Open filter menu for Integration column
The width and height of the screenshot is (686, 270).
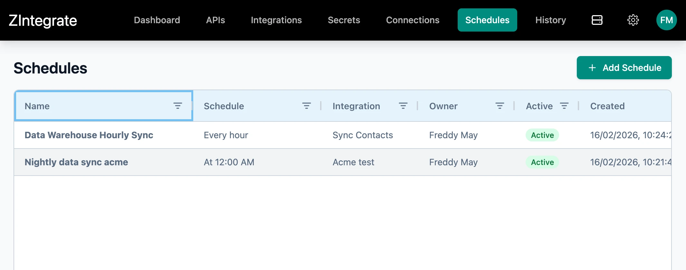point(403,106)
